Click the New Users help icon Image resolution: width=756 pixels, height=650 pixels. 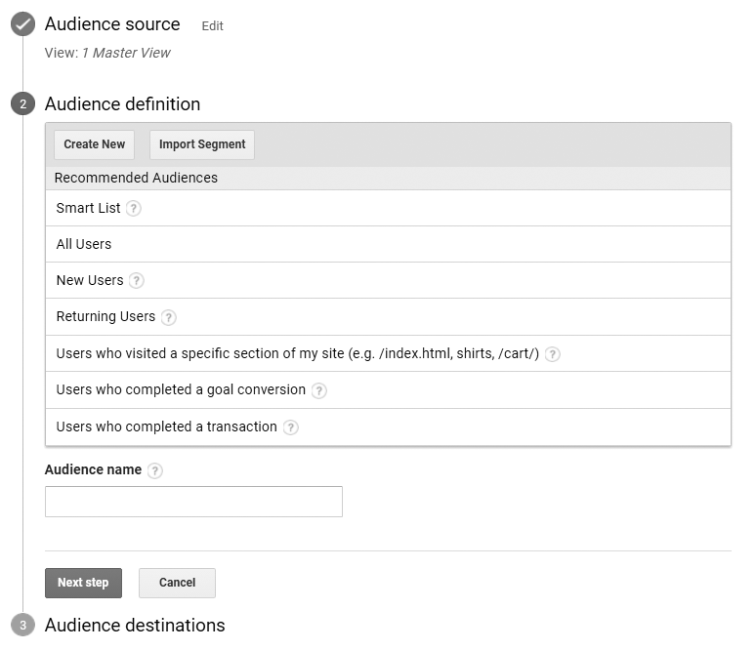(x=137, y=280)
